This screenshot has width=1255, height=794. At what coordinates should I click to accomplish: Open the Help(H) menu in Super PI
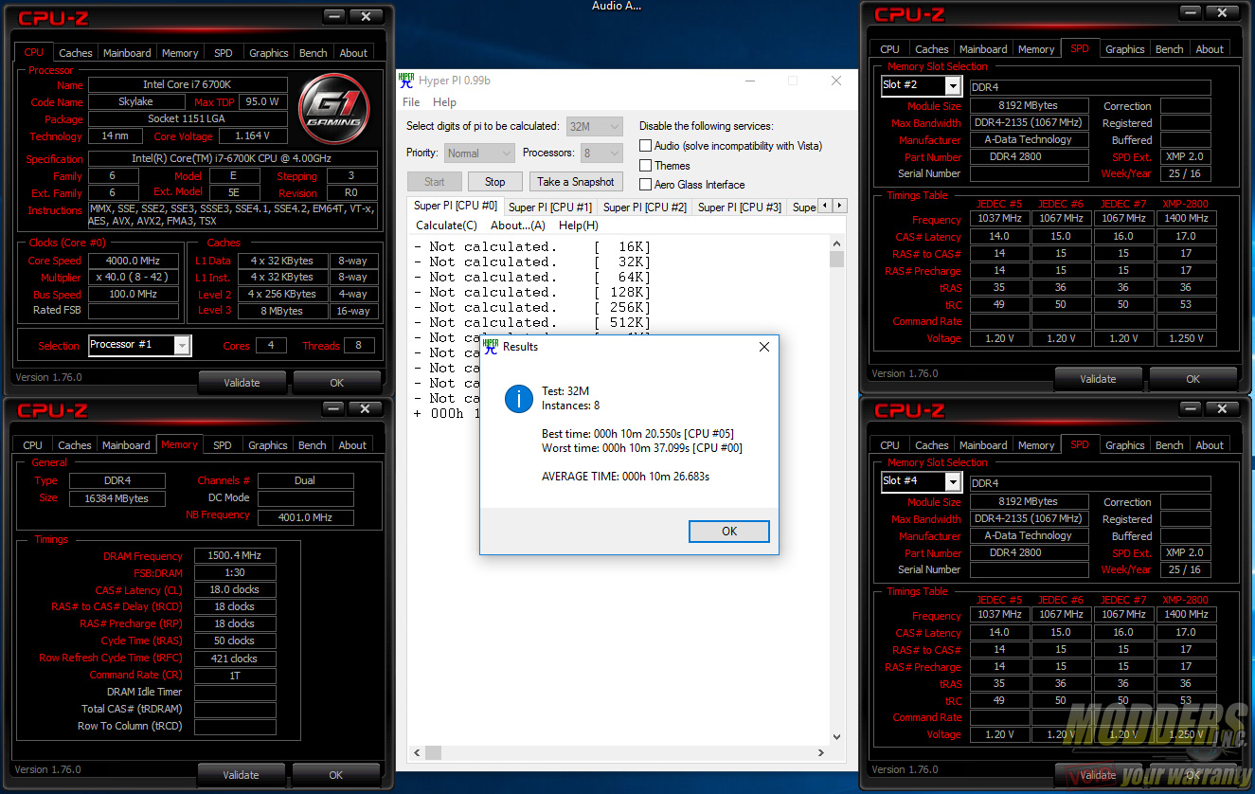tap(578, 226)
